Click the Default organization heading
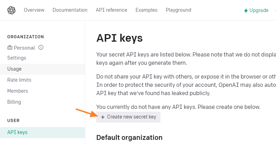The image size is (276, 144). [129, 138]
